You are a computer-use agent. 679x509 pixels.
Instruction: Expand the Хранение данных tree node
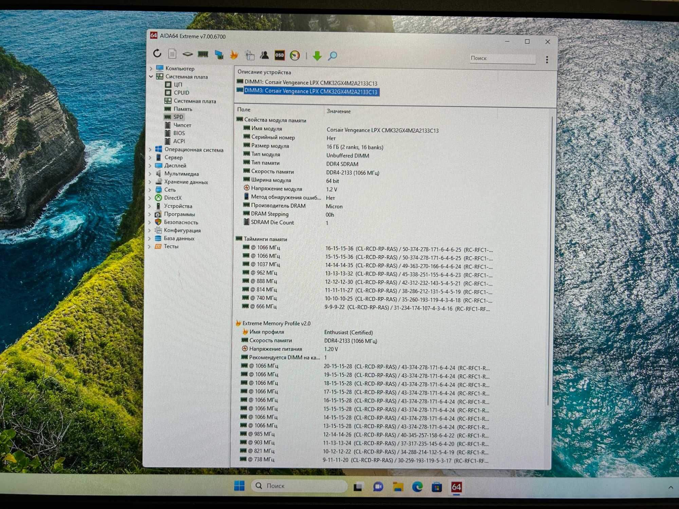point(150,182)
